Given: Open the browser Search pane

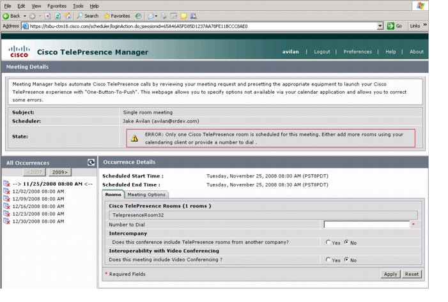Looking at the screenshot, I should [88, 16].
